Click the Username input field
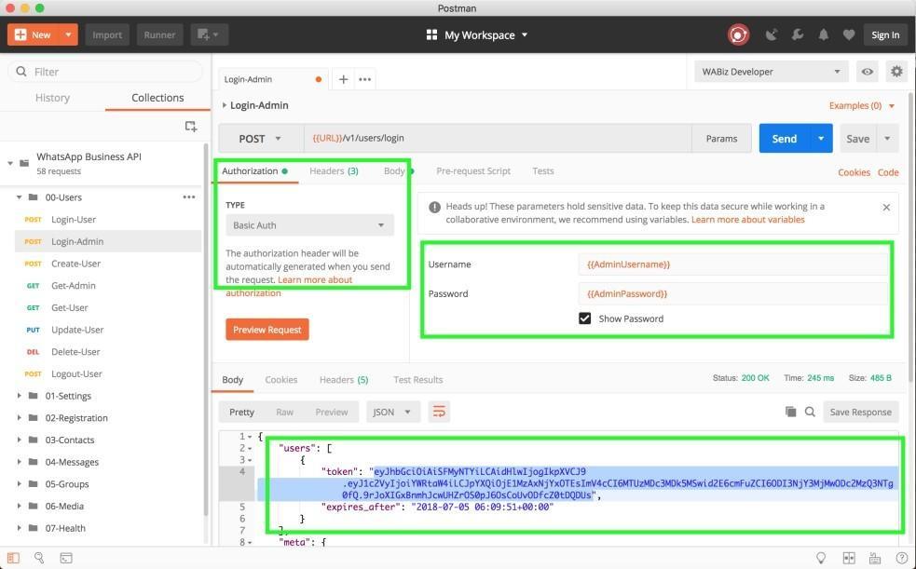The height and width of the screenshot is (569, 916). tap(732, 264)
